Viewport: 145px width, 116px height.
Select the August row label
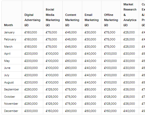[x=9, y=82]
